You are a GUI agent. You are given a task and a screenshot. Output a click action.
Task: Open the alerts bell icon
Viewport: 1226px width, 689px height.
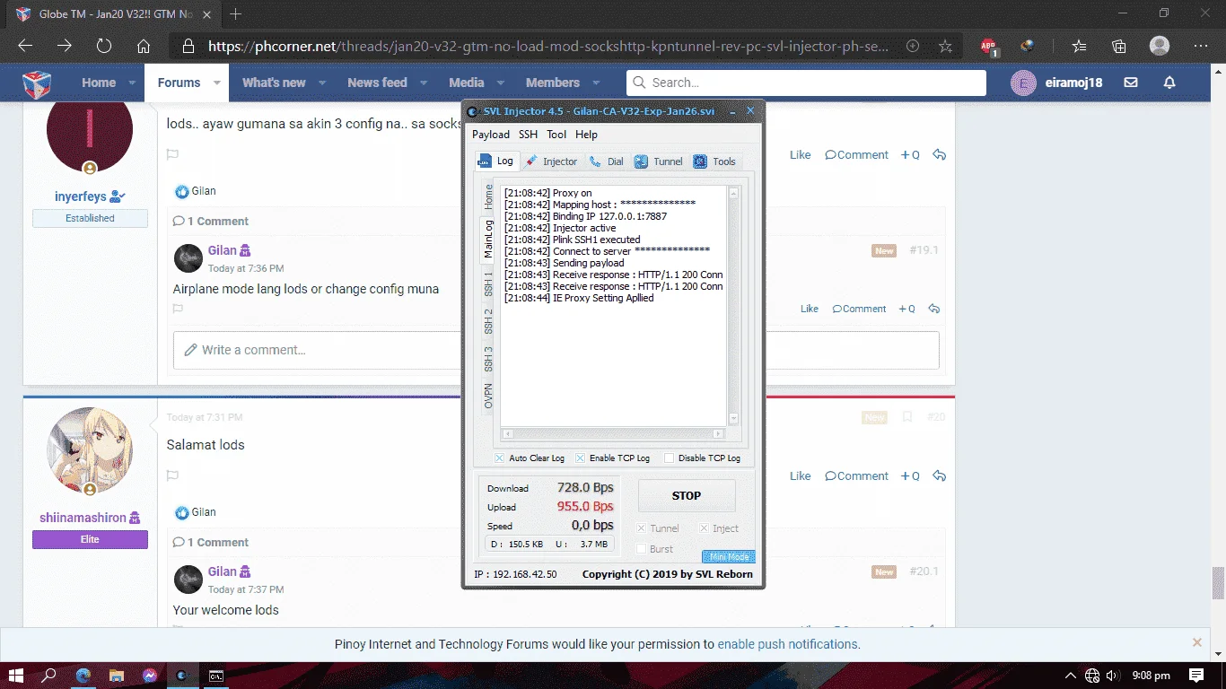click(x=1169, y=83)
